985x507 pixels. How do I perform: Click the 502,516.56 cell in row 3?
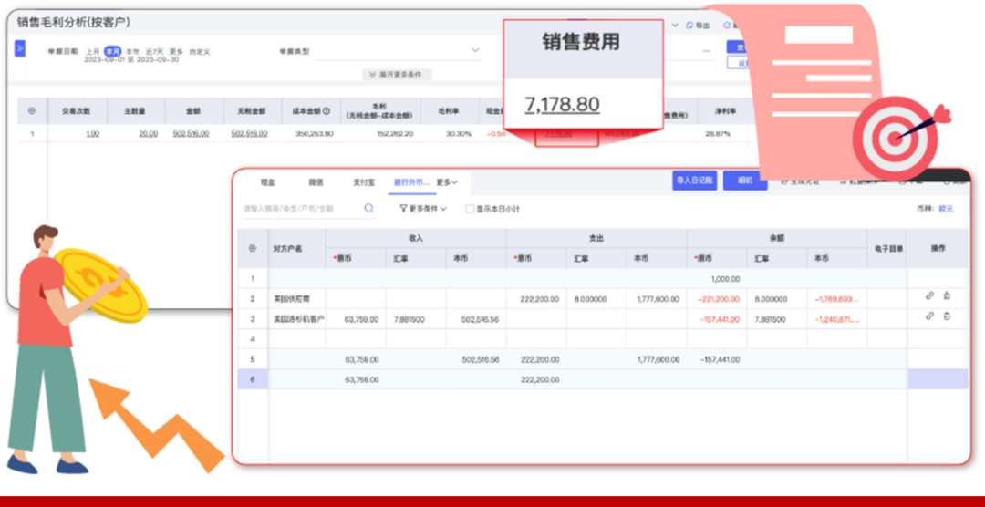coord(476,319)
